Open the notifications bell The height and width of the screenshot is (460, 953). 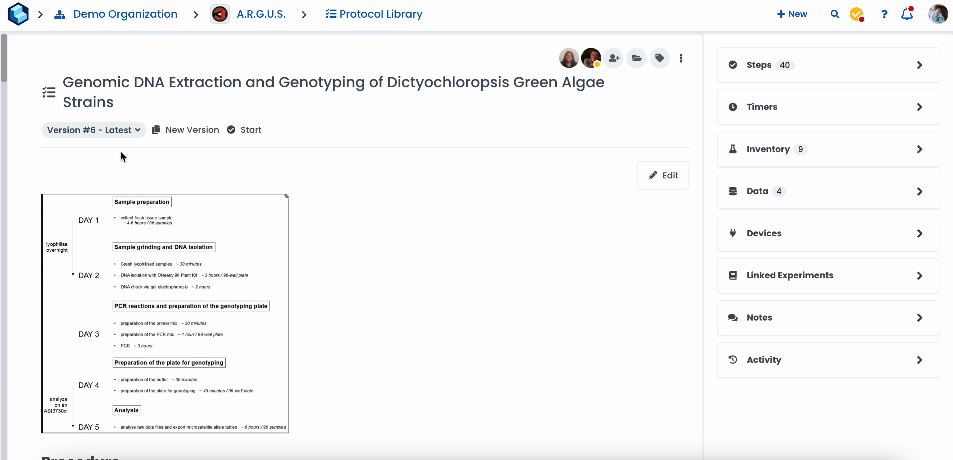[907, 14]
